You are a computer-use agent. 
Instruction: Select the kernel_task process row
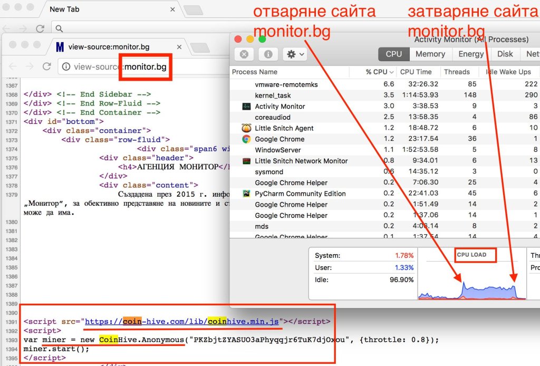click(x=384, y=95)
